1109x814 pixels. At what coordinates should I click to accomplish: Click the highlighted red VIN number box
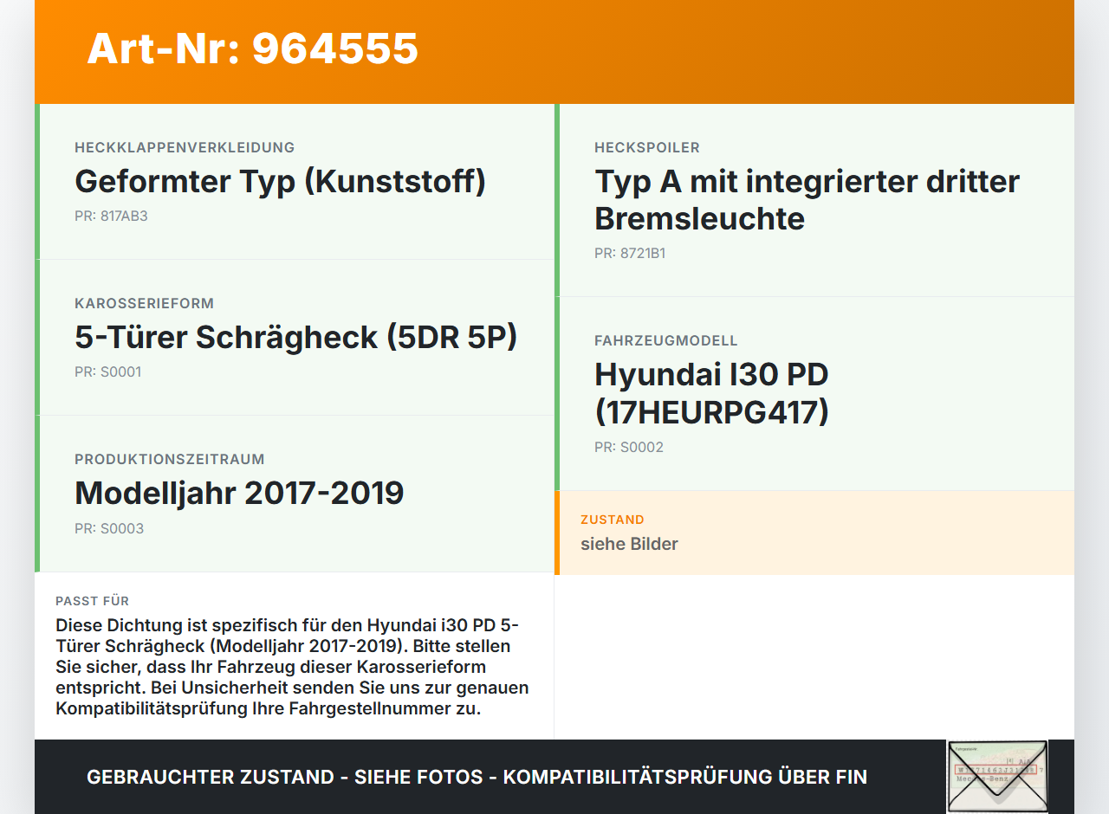tap(995, 769)
